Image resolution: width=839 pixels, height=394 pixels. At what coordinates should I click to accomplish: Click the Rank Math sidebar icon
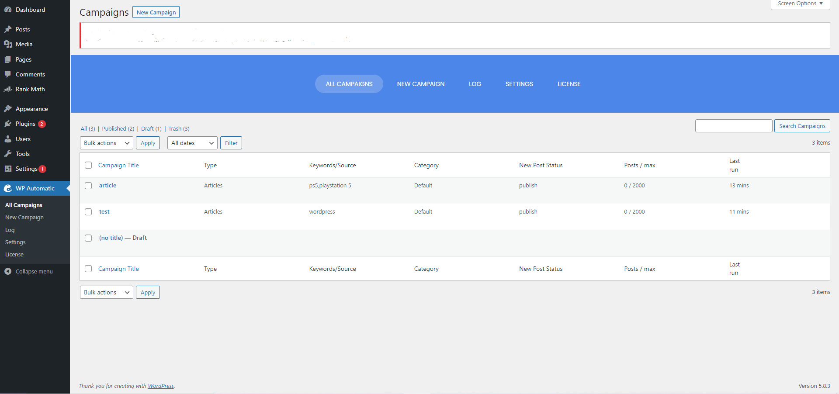[x=8, y=89]
